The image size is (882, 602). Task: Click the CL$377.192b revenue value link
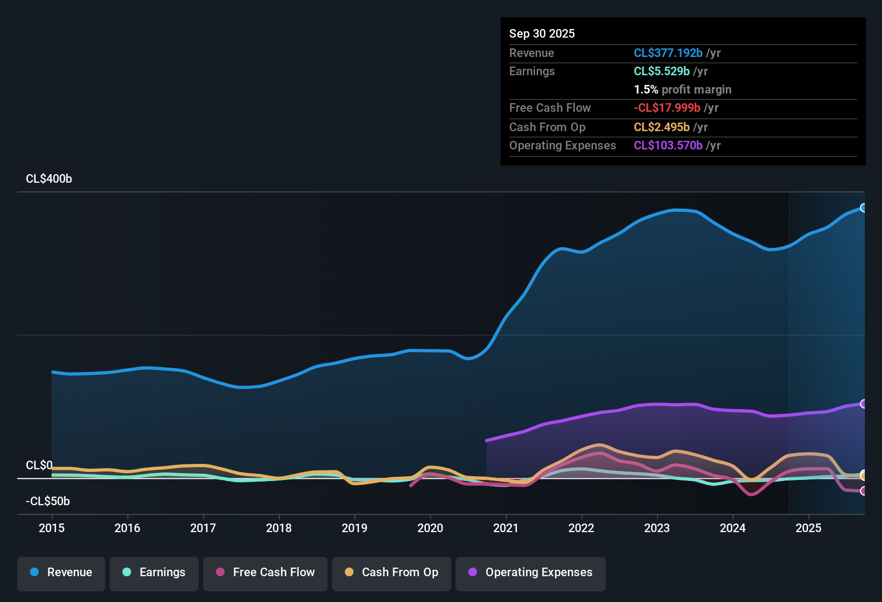tap(668, 53)
